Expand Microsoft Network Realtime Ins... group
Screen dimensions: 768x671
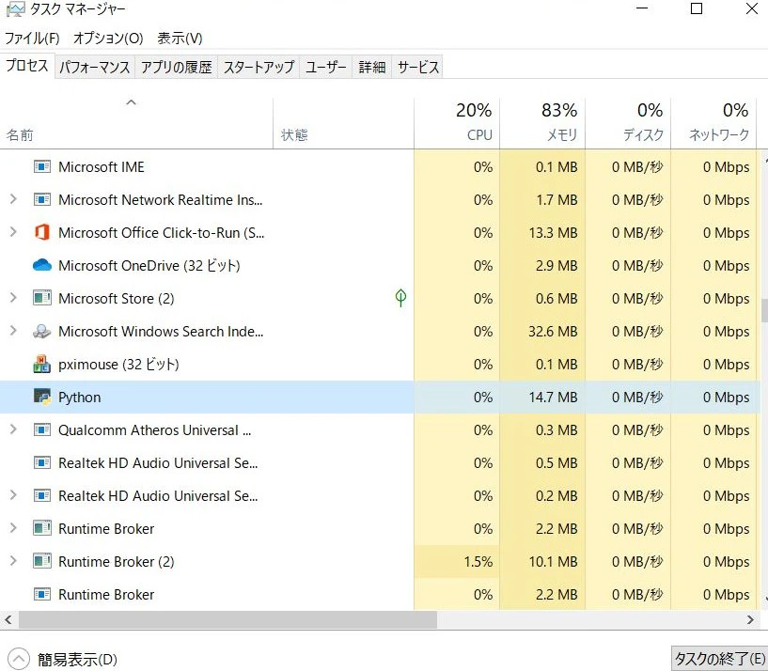(x=13, y=199)
